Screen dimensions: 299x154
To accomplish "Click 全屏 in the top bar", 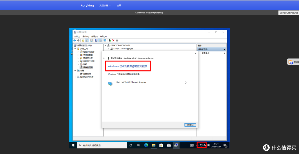I will point(119,5).
